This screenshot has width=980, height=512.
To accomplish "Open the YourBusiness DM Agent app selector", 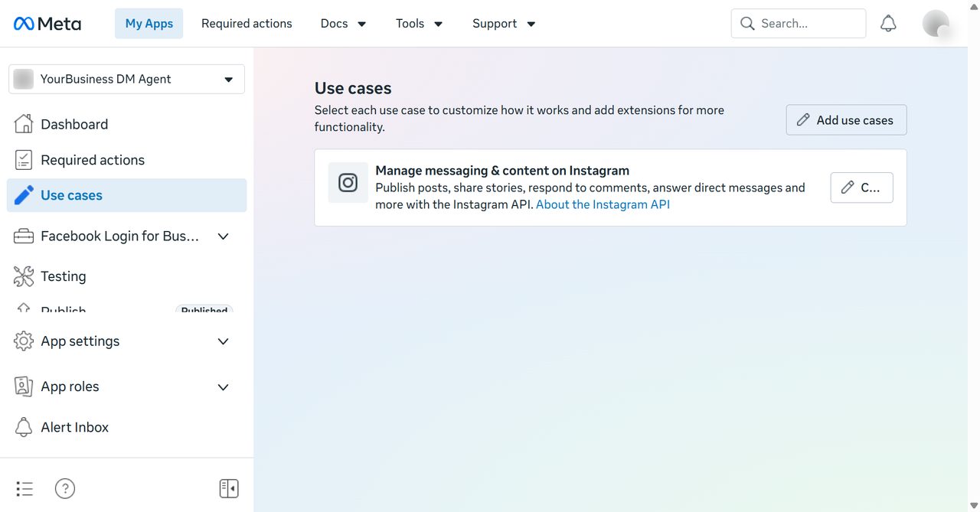I will pos(126,79).
